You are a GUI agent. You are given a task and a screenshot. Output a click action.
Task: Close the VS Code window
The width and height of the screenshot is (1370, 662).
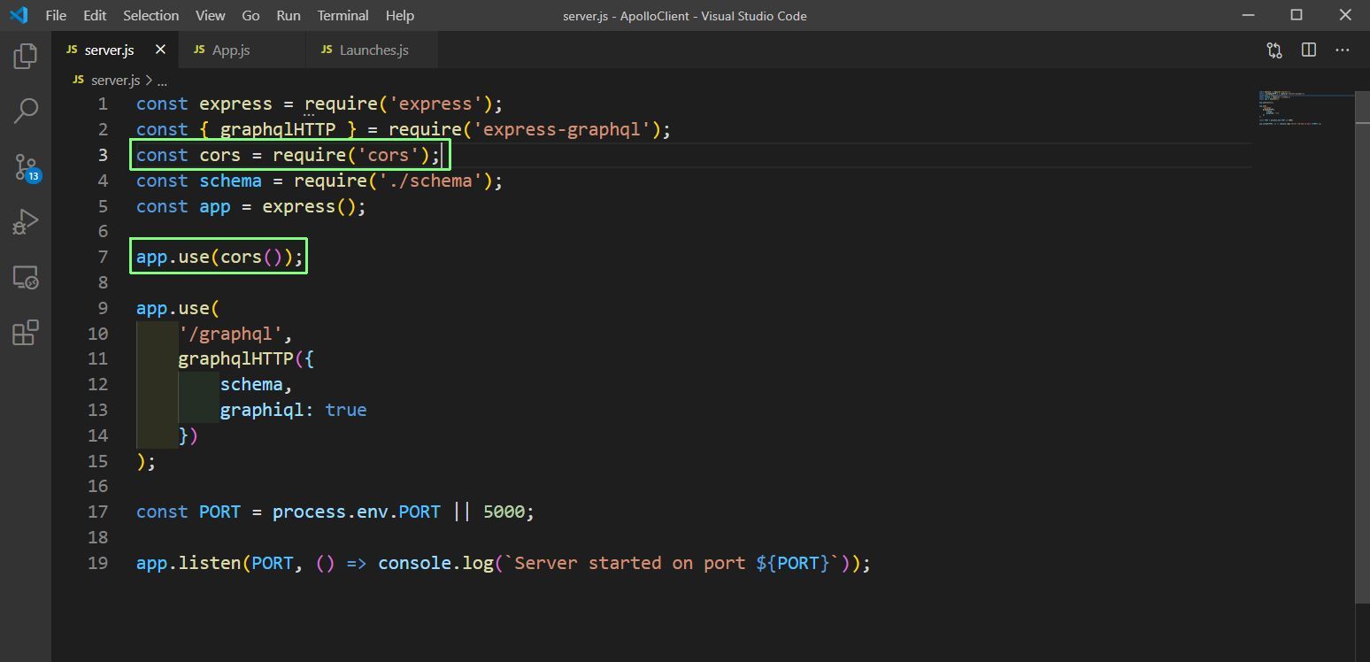tap(1345, 15)
